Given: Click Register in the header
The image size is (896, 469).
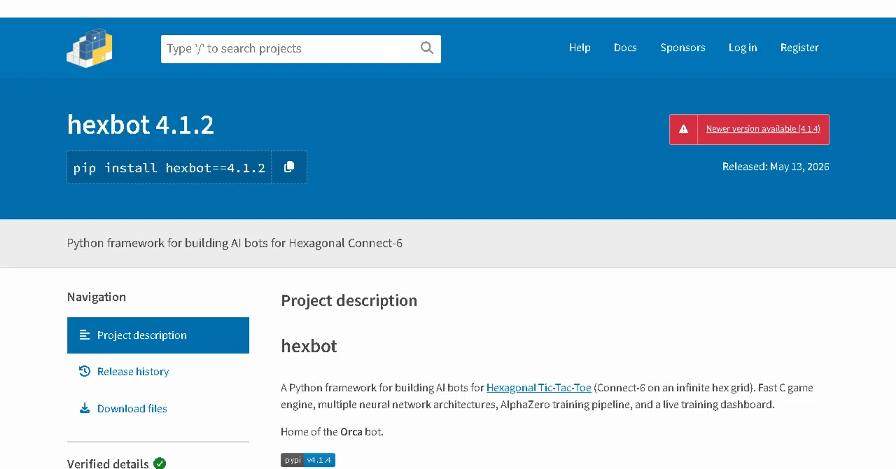Looking at the screenshot, I should [x=799, y=48].
